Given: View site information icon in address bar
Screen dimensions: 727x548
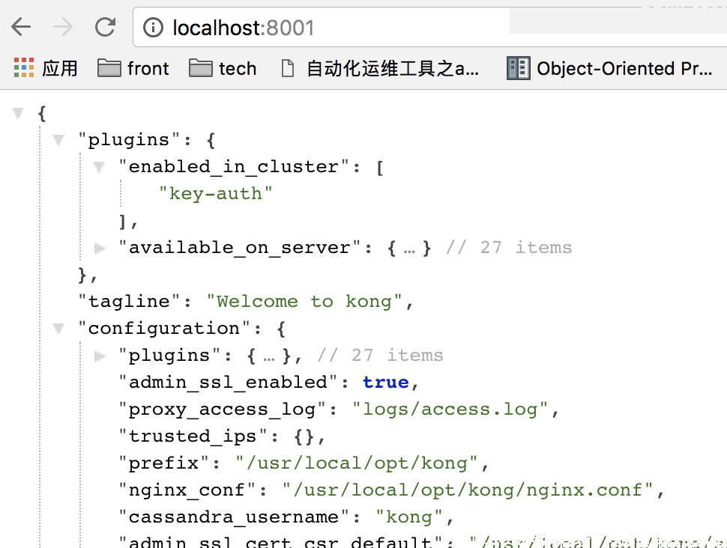Looking at the screenshot, I should pos(153,28).
